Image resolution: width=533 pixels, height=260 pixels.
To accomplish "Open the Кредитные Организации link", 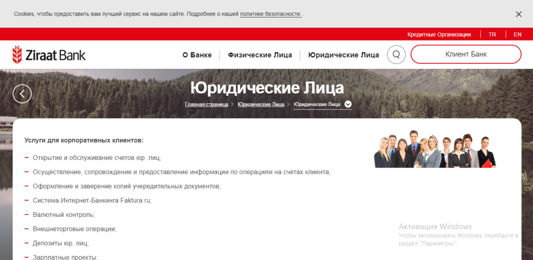I will click(439, 34).
